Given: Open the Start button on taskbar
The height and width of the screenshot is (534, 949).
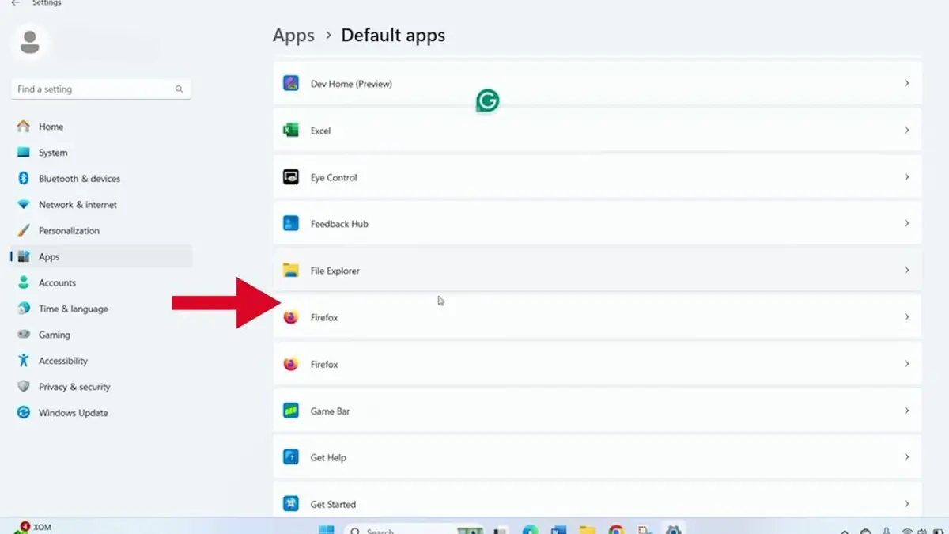Looking at the screenshot, I should [x=327, y=529].
